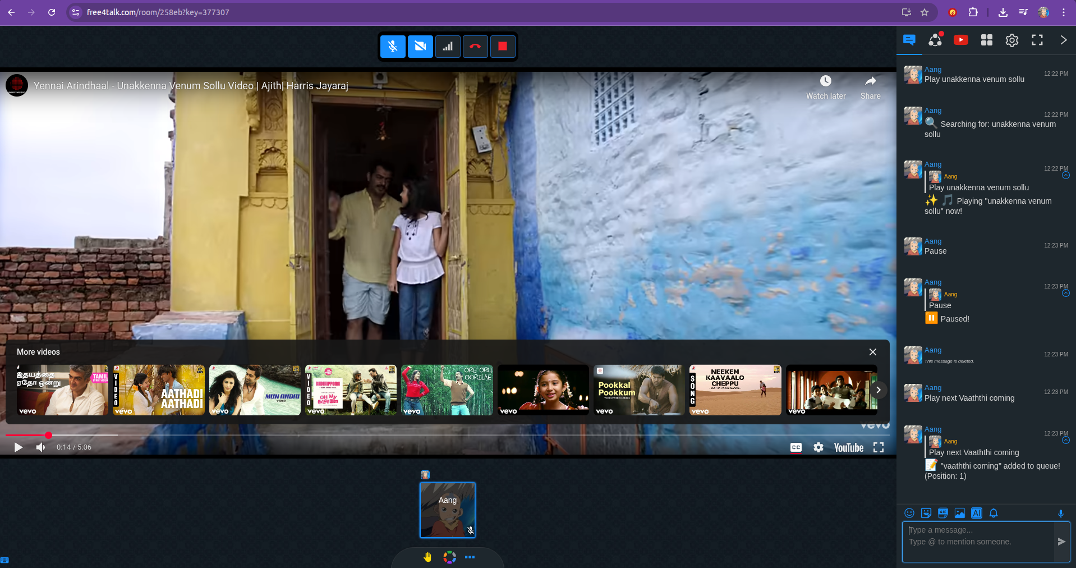
Task: Open the Oh My suggested video thumbnail
Action: [x=351, y=390]
